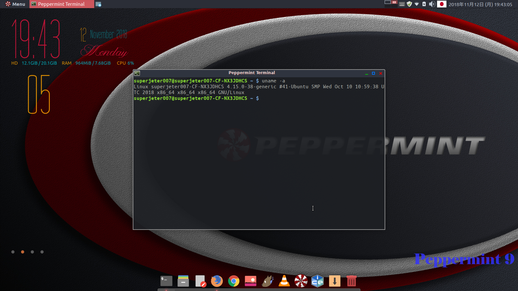Image resolution: width=518 pixels, height=291 pixels.
Task: Launch VLC media player from dock
Action: tap(284, 281)
